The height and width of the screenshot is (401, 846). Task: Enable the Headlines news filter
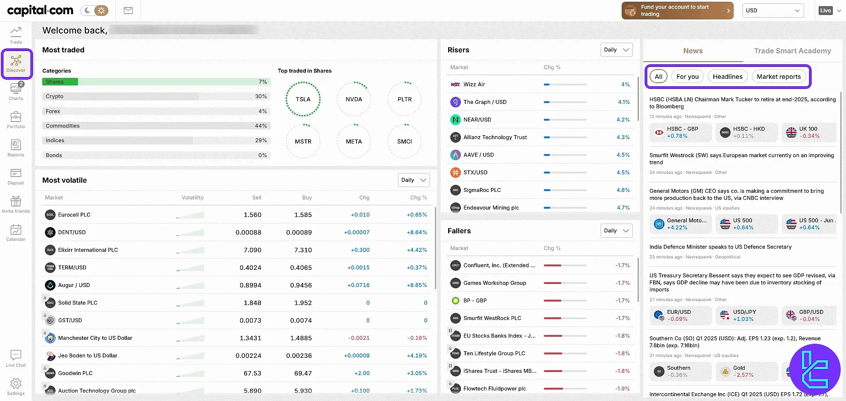pyautogui.click(x=727, y=77)
